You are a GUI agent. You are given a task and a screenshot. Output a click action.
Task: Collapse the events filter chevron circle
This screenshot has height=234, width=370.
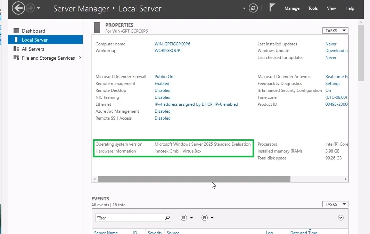click(x=340, y=218)
